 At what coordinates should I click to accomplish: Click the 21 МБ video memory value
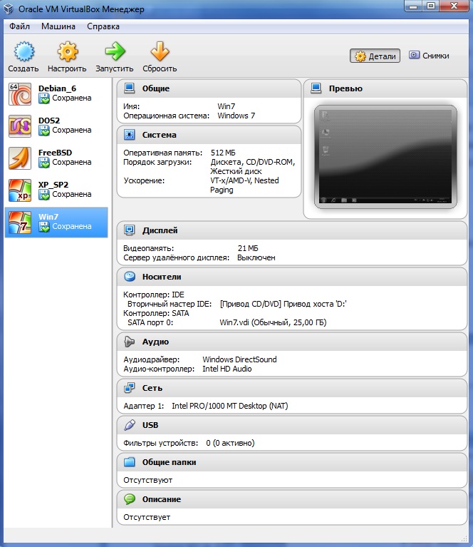tap(248, 248)
